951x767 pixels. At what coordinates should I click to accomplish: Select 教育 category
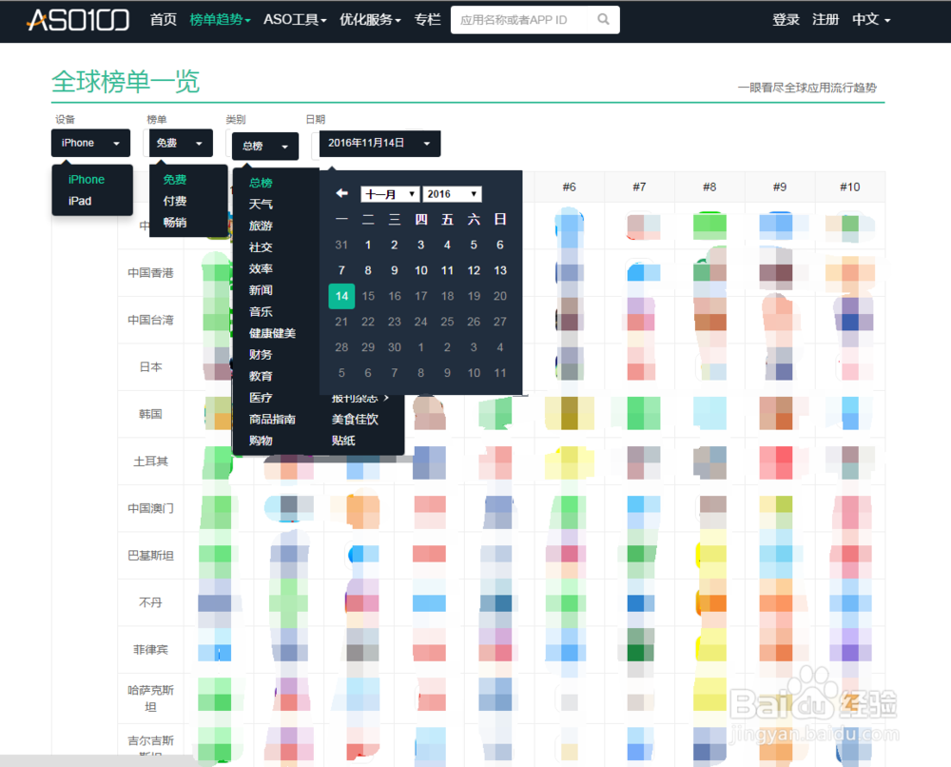point(261,376)
